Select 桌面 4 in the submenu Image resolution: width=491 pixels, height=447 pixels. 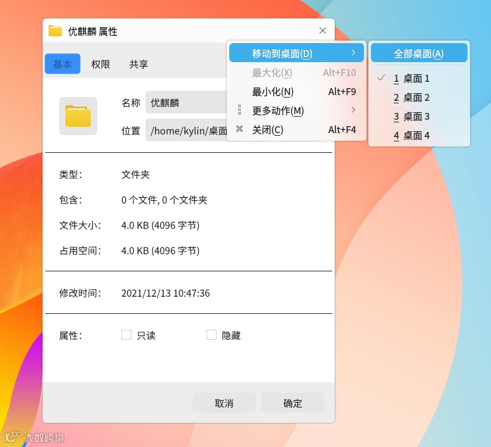click(419, 136)
